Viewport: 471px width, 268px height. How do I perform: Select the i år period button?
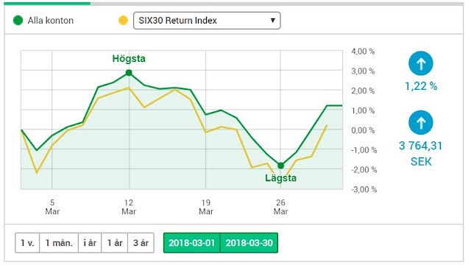tap(90, 243)
